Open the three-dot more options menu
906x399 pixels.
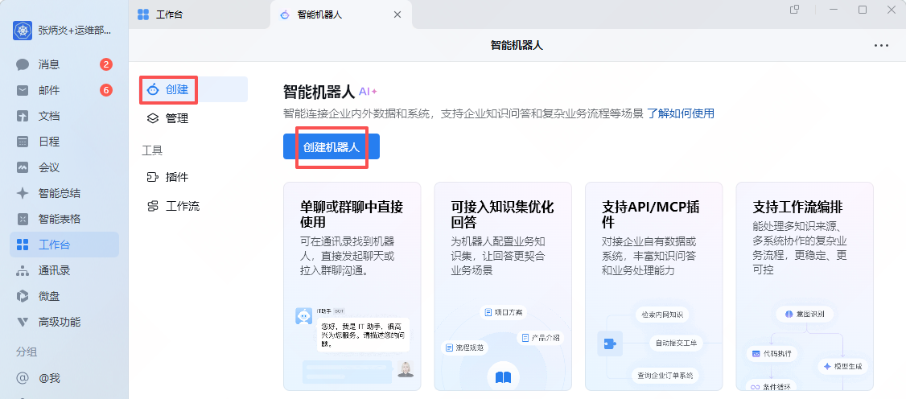coord(881,46)
